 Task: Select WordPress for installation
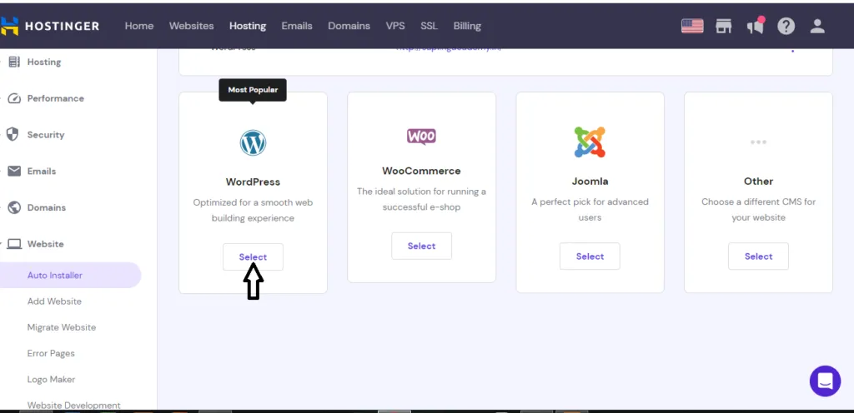pos(253,257)
